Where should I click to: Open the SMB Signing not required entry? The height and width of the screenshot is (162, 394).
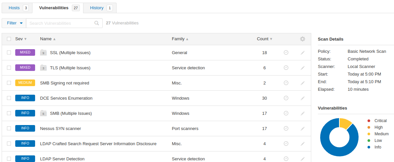65,83
